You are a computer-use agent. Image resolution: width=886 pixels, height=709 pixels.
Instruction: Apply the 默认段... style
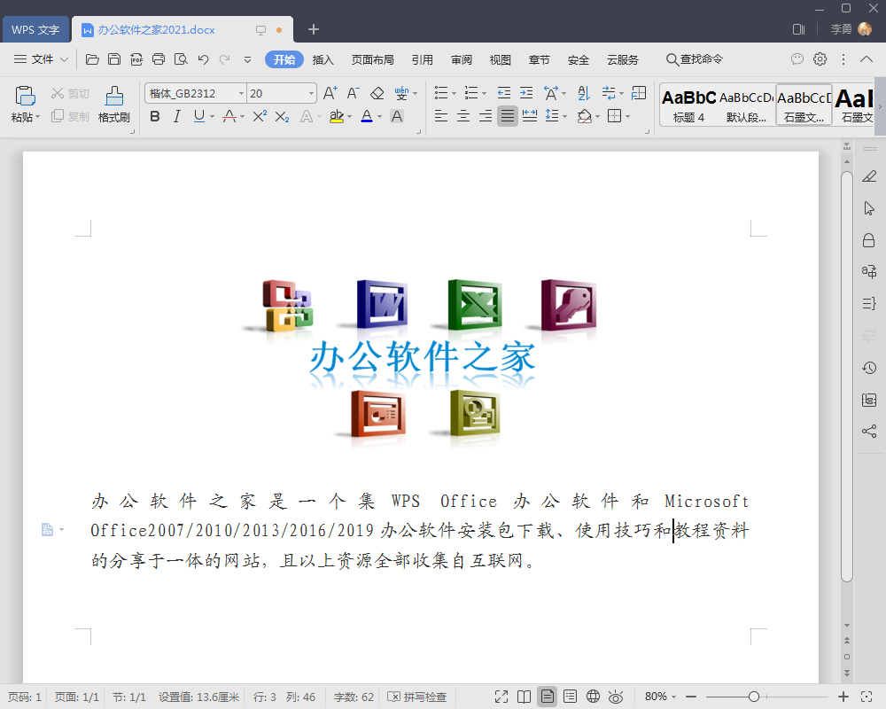[x=746, y=105]
